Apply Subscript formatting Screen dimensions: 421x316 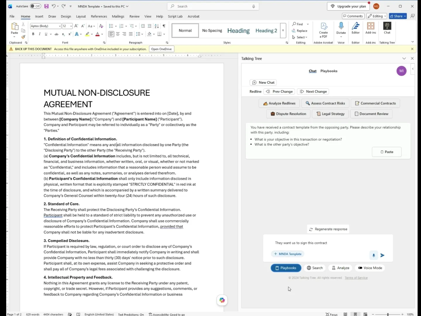(63, 34)
